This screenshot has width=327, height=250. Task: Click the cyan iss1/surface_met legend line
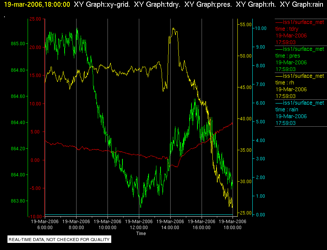[300, 103]
